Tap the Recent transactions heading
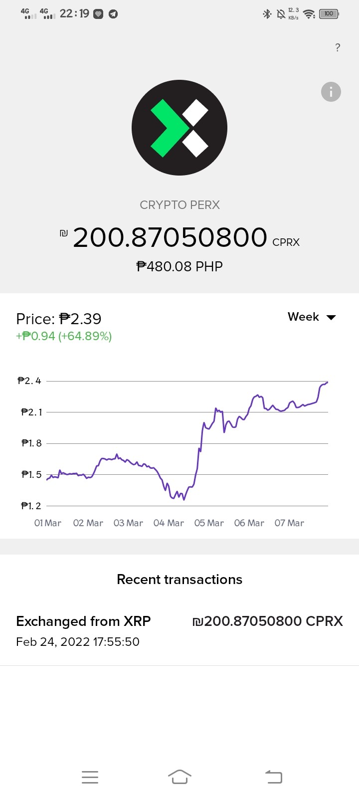This screenshot has width=359, height=798. pos(179,579)
